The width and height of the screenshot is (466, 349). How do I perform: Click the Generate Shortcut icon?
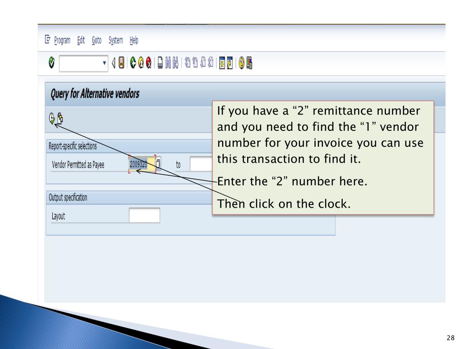pyautogui.click(x=230, y=63)
